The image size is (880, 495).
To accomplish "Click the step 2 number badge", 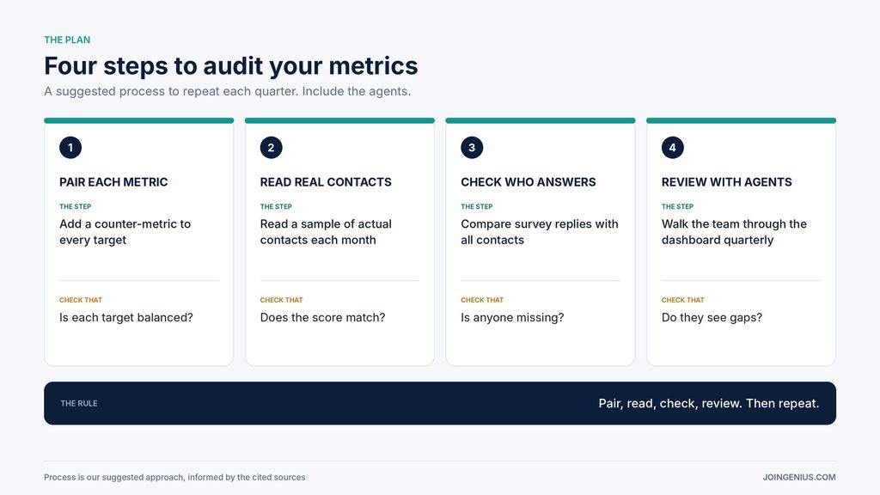I will (x=271, y=148).
